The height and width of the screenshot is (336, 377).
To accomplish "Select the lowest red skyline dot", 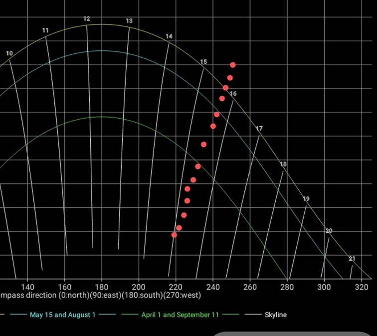I will (x=174, y=235).
